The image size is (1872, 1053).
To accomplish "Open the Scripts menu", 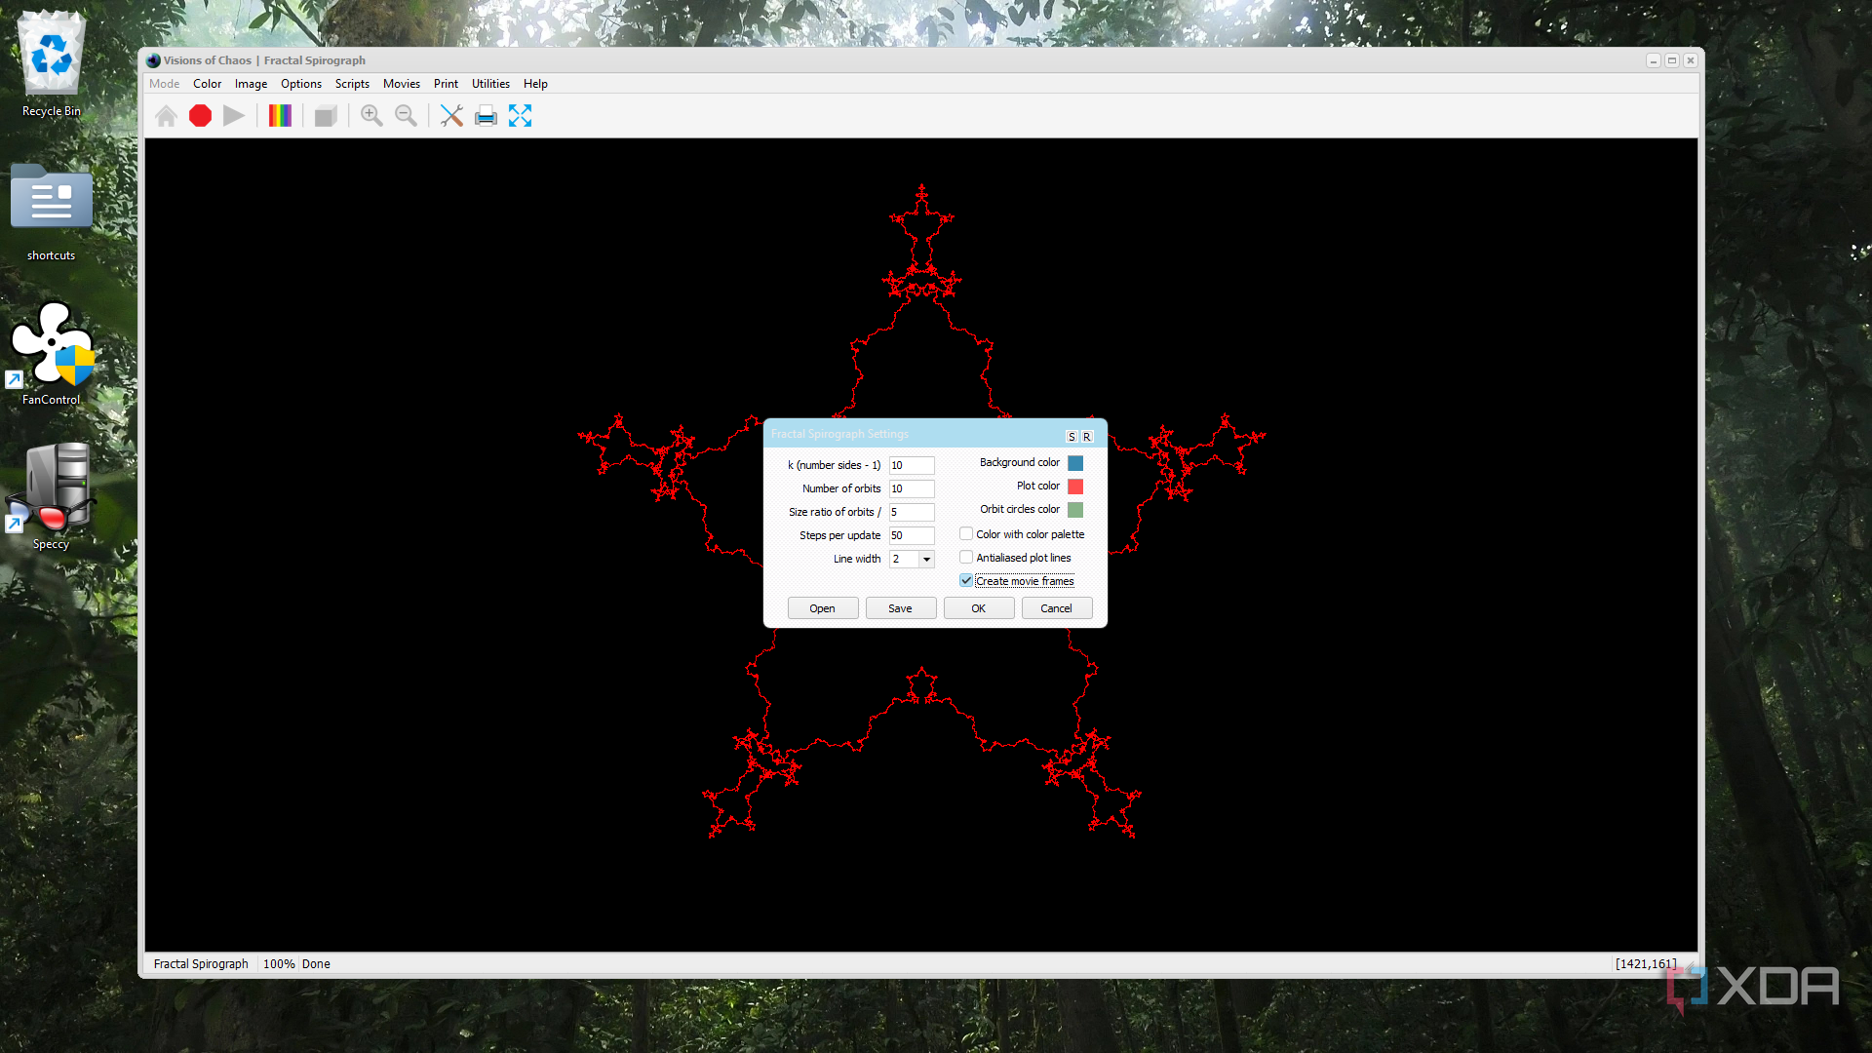I will (352, 84).
